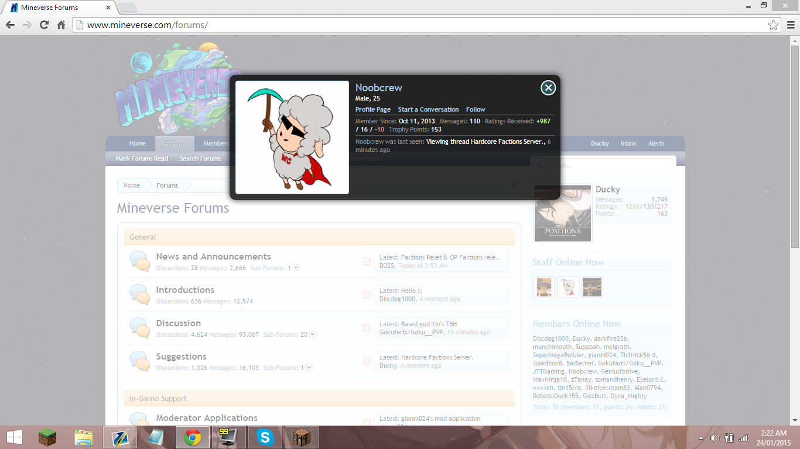Open the Members navigation tab
This screenshot has height=449, width=800.
click(x=216, y=143)
